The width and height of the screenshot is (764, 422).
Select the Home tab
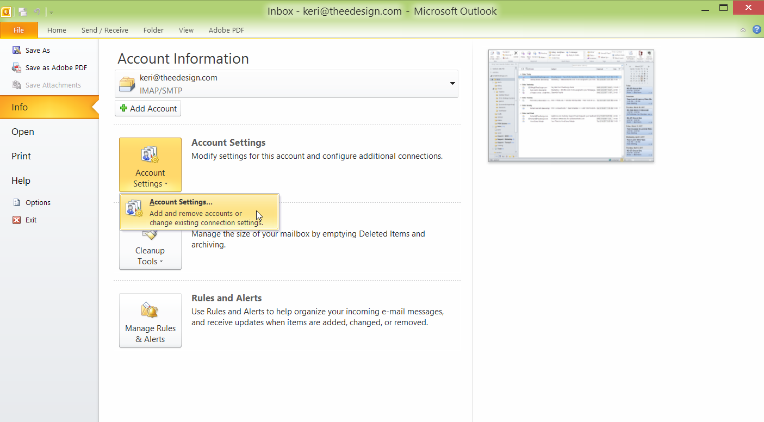57,30
